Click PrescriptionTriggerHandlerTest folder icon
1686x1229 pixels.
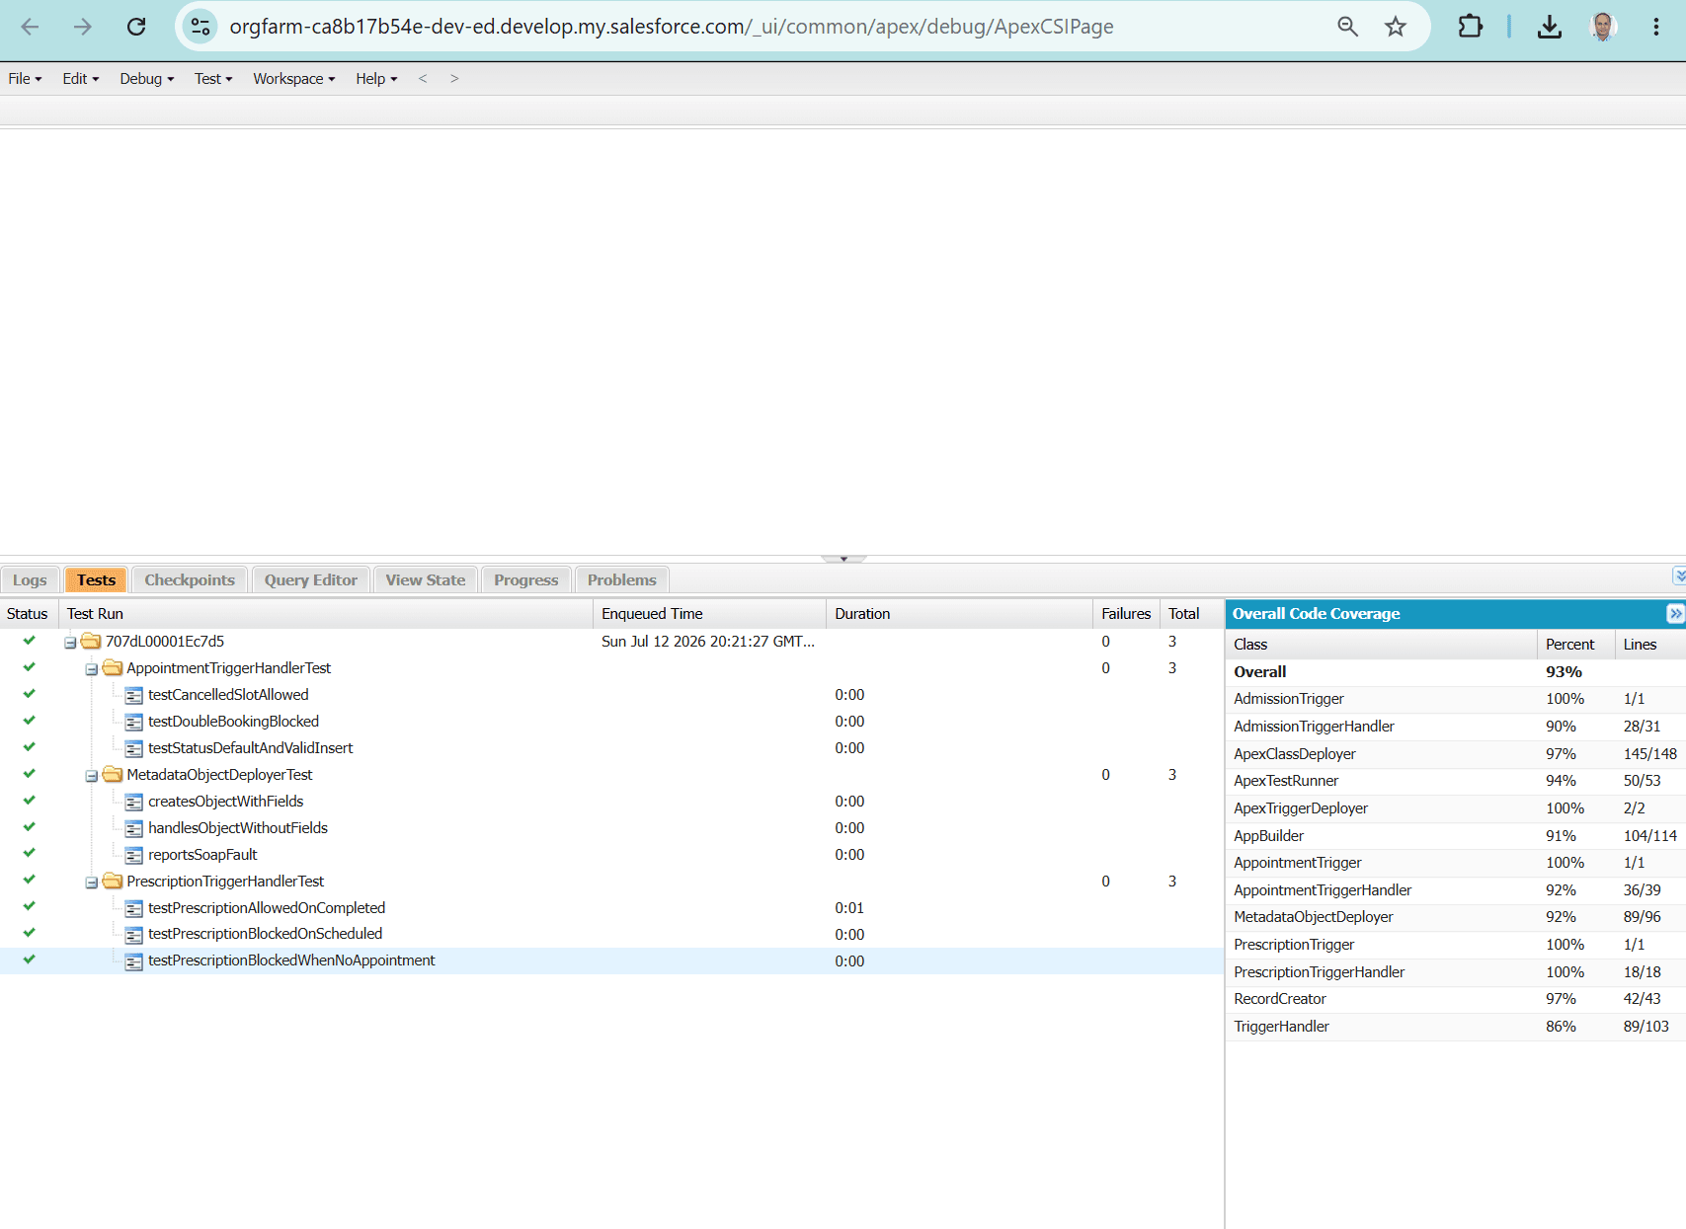point(113,882)
